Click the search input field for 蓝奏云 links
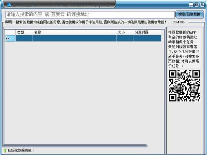207x155 pixels. [90, 15]
